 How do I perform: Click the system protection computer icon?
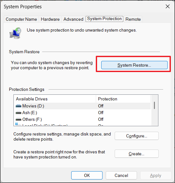coord(15,33)
